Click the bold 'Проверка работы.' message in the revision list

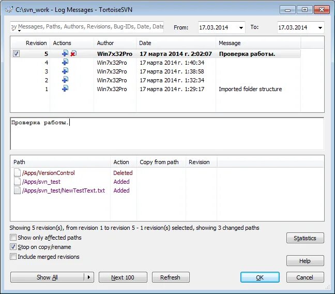pos(247,54)
